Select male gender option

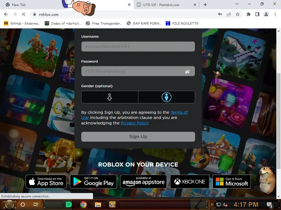(x=167, y=97)
